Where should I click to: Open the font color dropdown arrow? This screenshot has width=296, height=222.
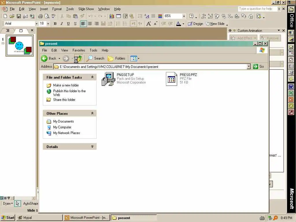tap(183, 24)
